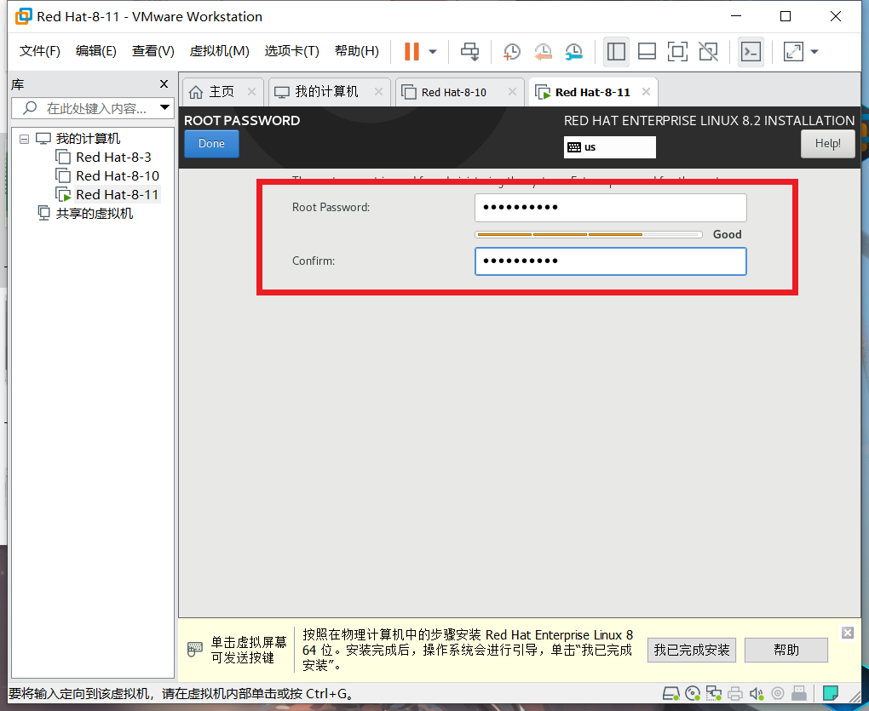Toggle the thumbnail bar view icon
Viewport: 869px width, 711px height.
click(647, 51)
